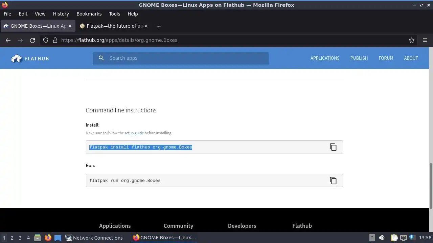Open tracking protection shield panel

[46, 40]
